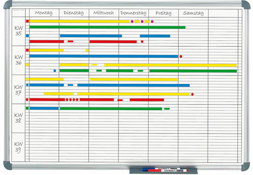Click the green square marker in KW 38
This screenshot has width=253, height=175.
(27, 108)
